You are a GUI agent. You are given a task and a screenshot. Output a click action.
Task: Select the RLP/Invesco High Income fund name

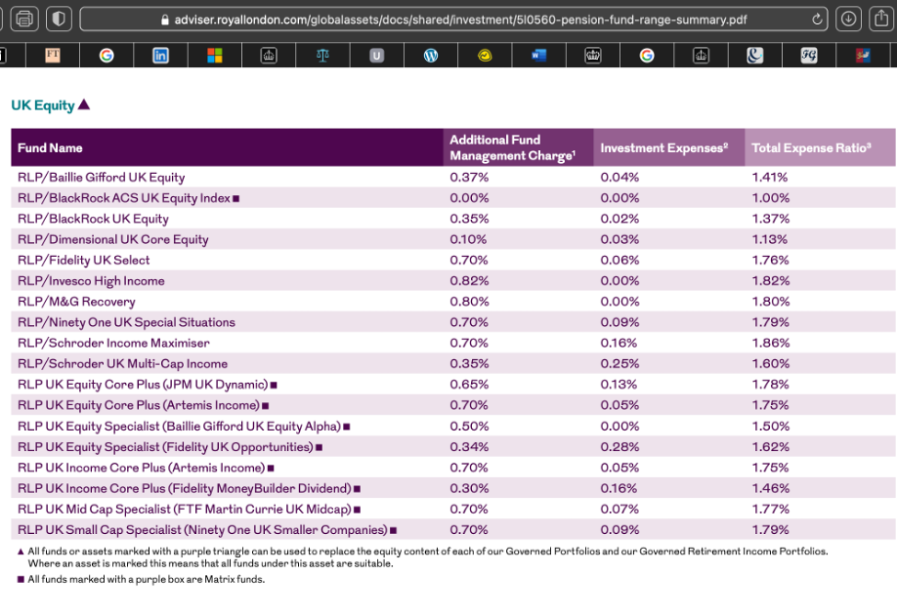(x=91, y=280)
